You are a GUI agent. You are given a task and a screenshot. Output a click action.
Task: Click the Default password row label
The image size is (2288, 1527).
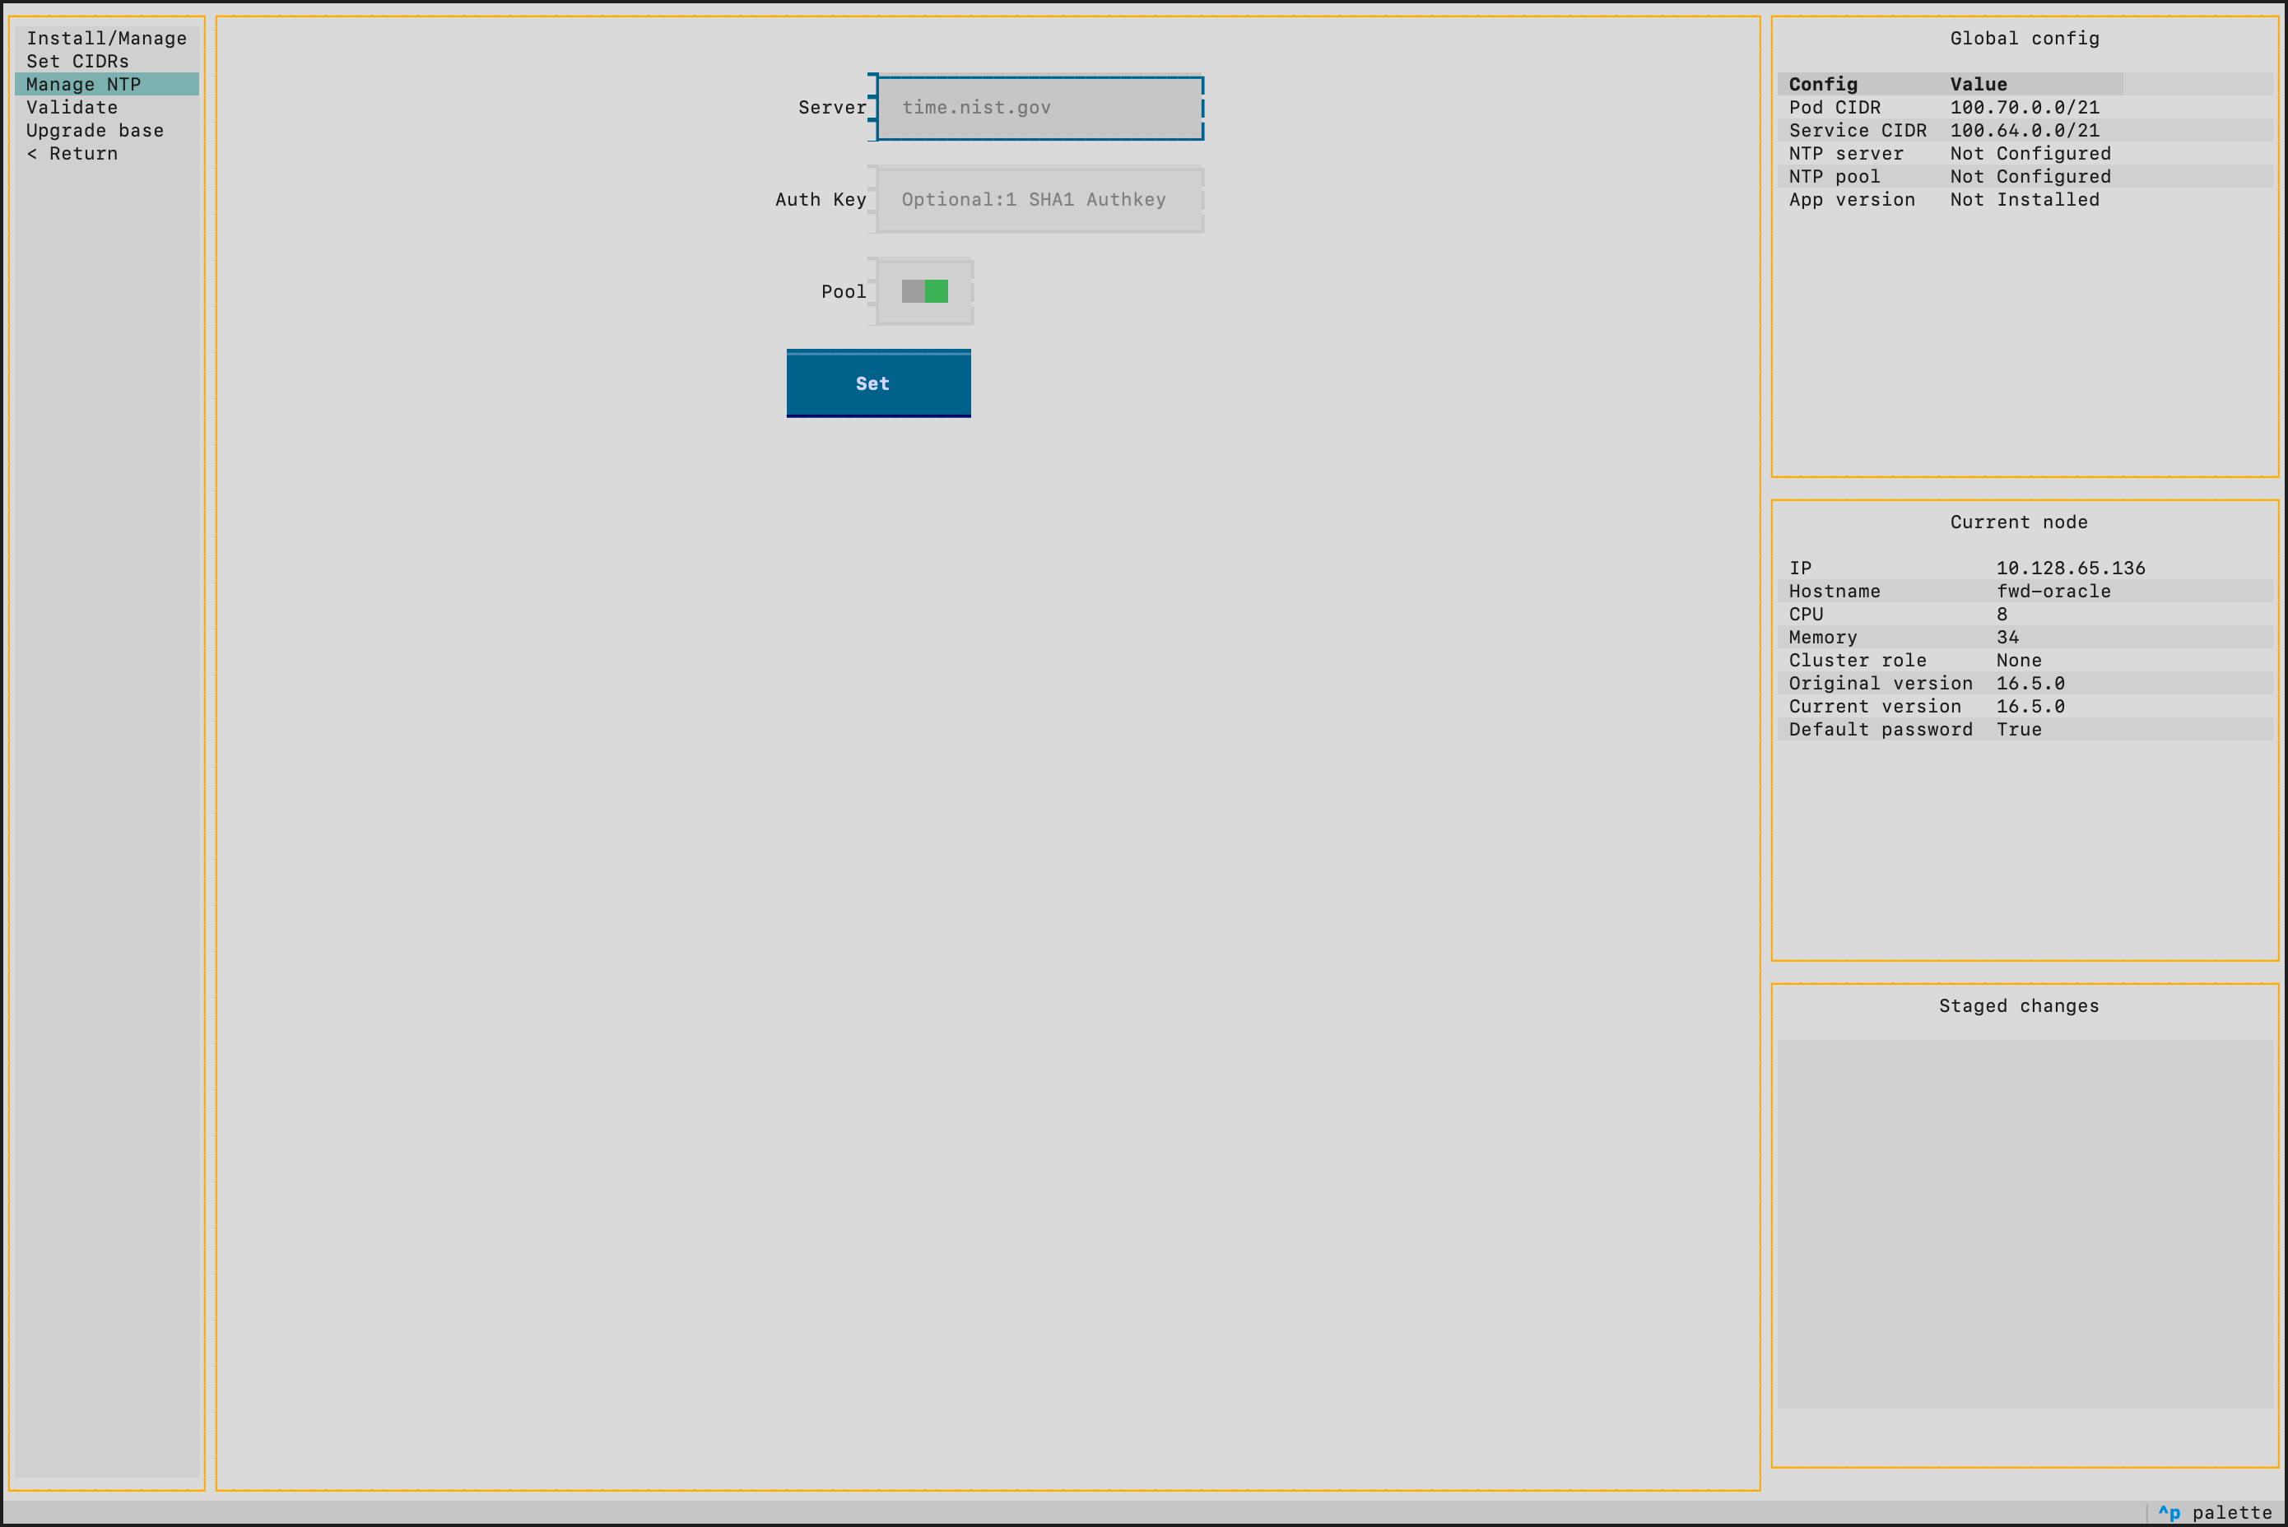[x=1880, y=730]
